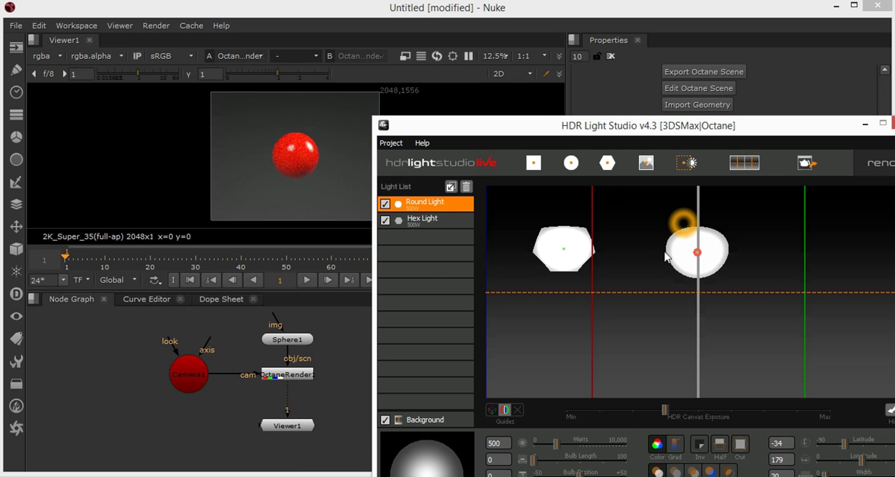
Task: Open the 24 fps playback rate dropdown
Action: pos(48,280)
